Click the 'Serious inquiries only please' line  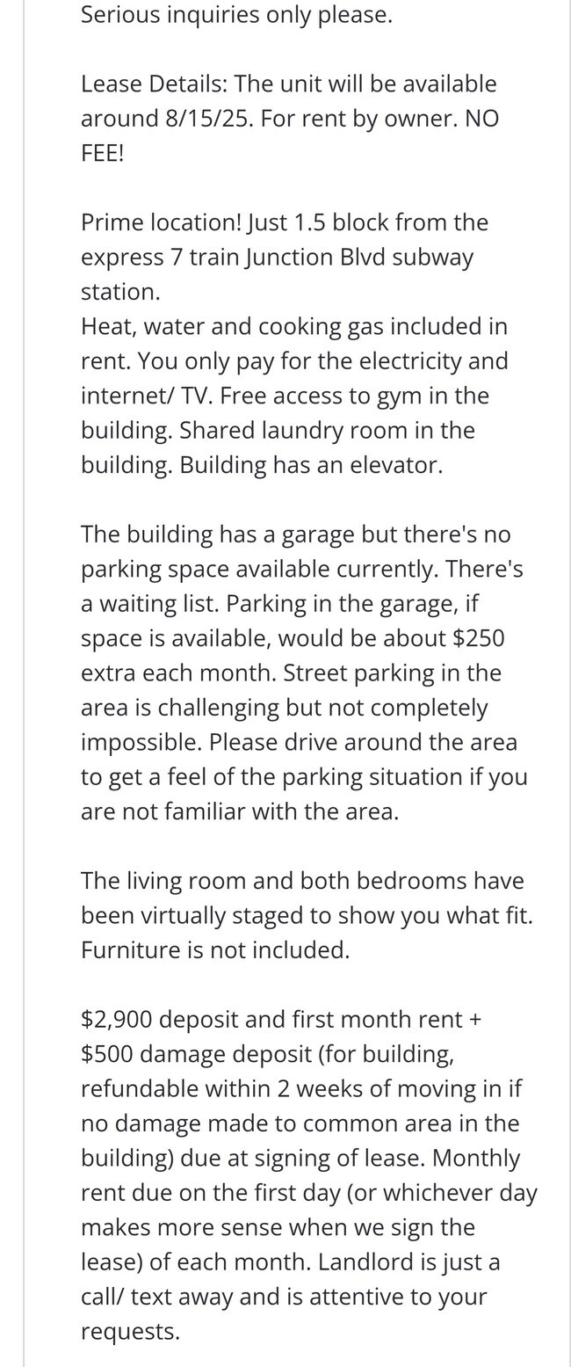tap(236, 15)
